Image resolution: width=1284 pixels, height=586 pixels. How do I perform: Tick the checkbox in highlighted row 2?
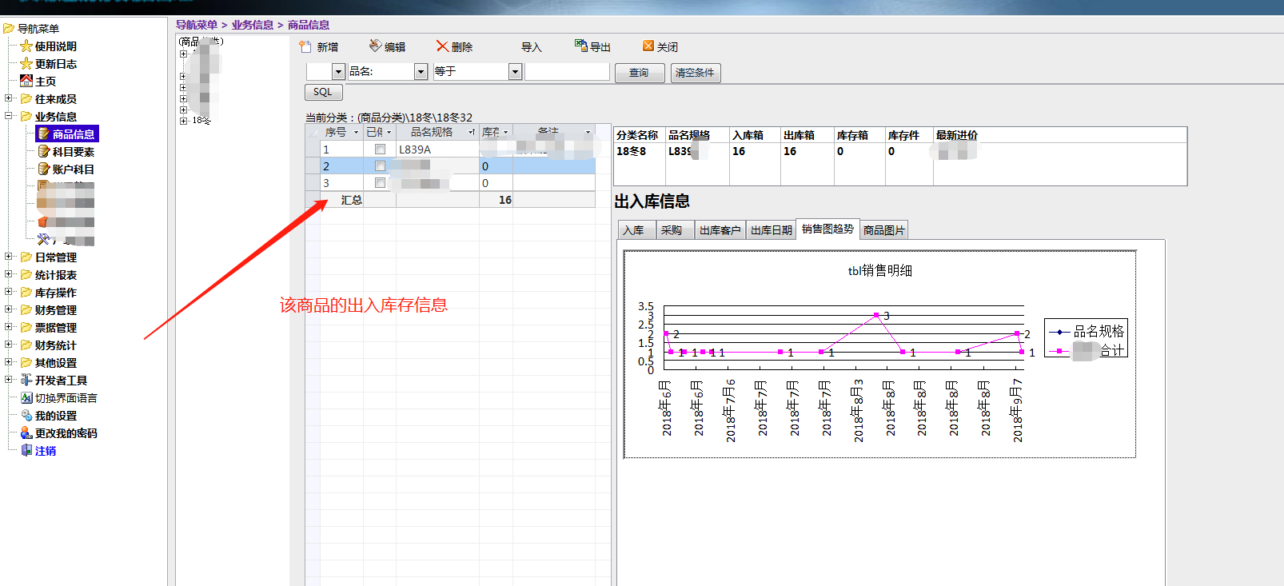[380, 166]
